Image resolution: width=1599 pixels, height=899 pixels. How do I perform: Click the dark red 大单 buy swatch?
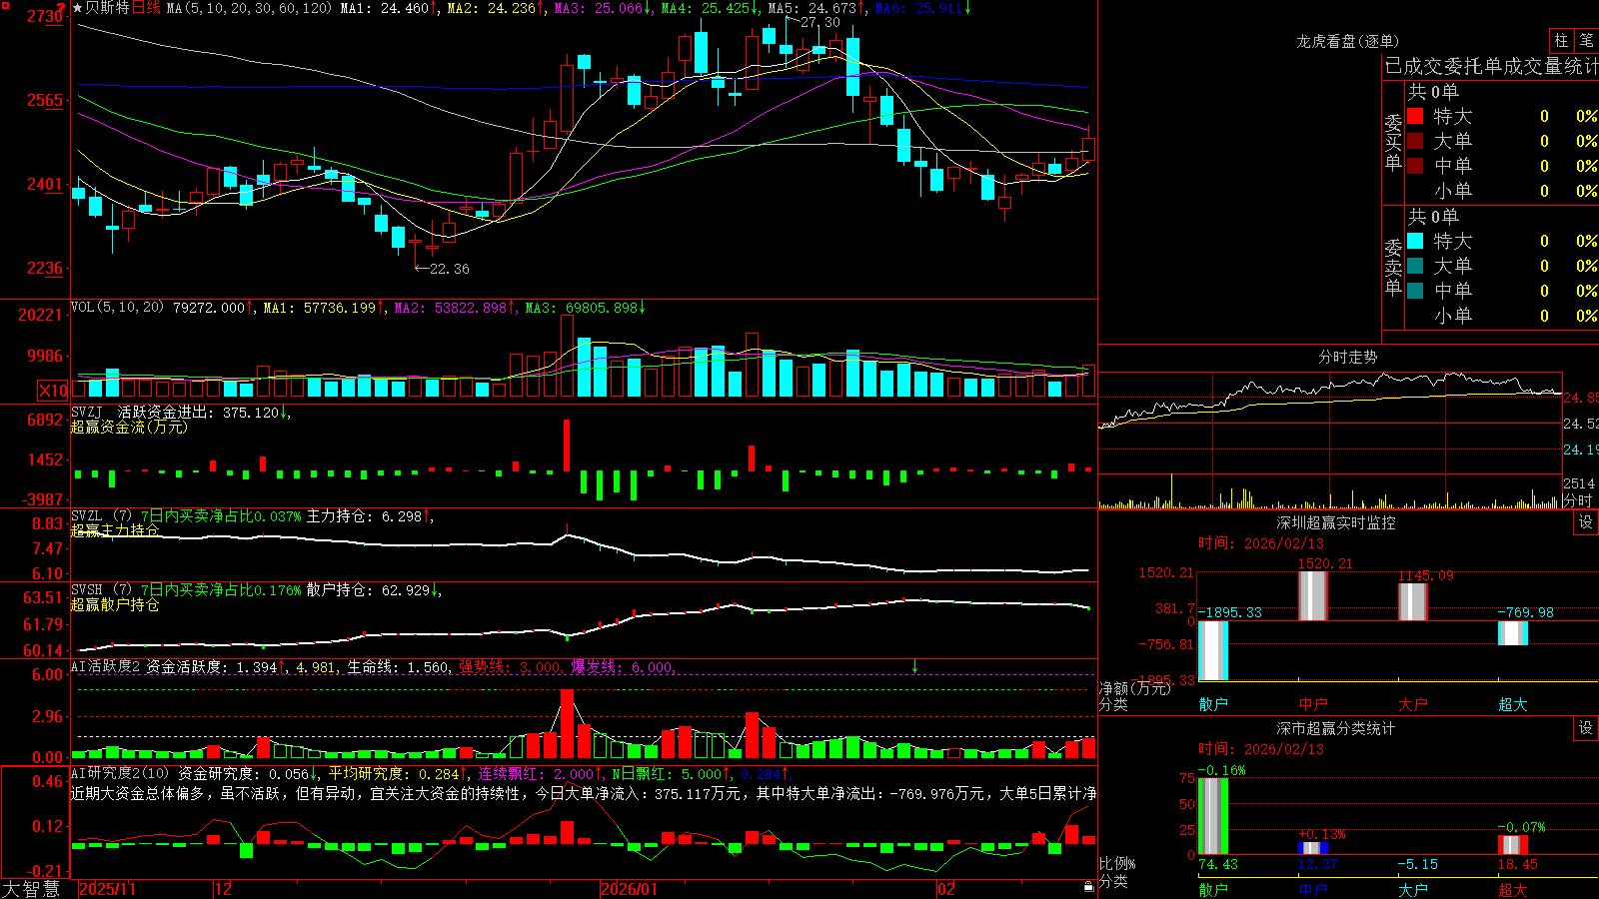(1415, 141)
